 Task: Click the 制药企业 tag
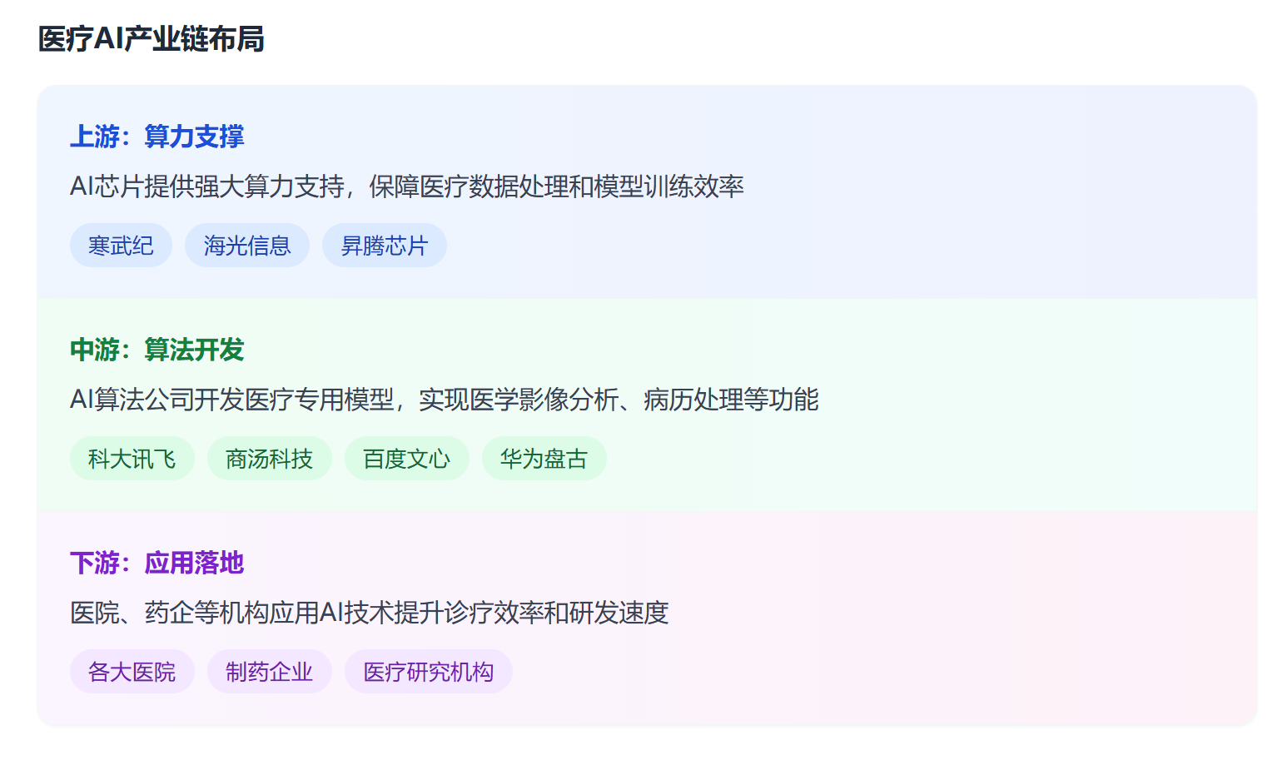pos(269,672)
